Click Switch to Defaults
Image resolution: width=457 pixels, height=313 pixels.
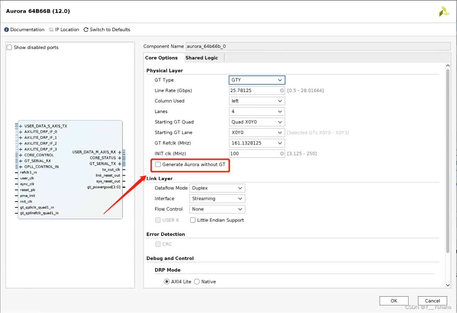point(110,30)
